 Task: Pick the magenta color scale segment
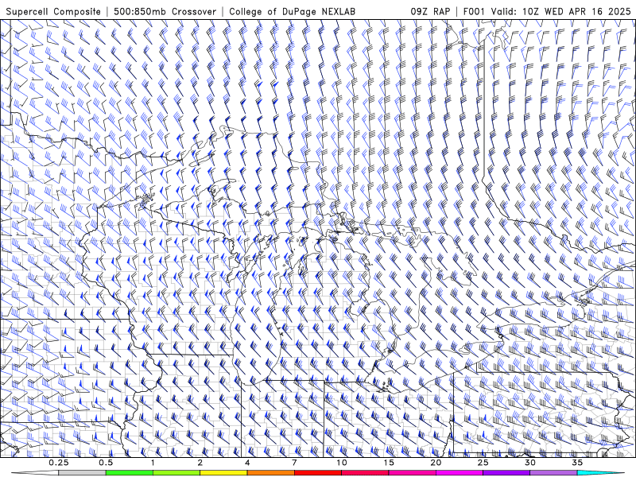click(x=460, y=473)
